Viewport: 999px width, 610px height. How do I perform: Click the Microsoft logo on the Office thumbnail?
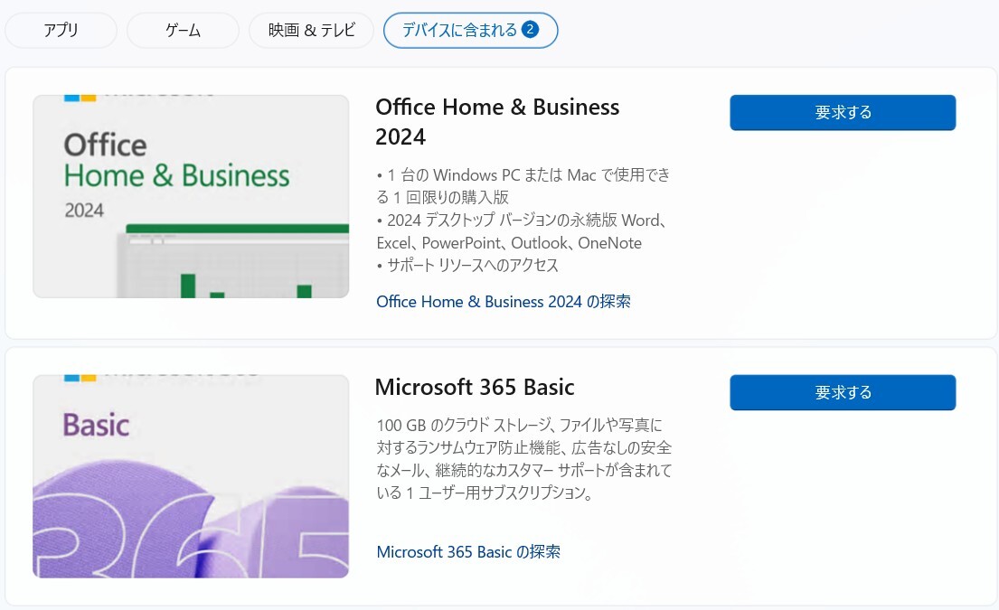coord(80,99)
